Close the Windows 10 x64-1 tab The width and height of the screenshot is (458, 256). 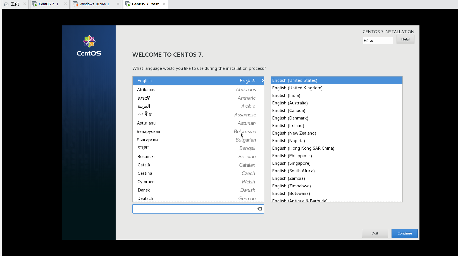pos(118,4)
